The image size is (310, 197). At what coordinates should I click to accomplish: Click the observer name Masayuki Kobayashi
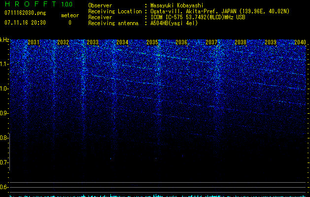click(x=177, y=5)
